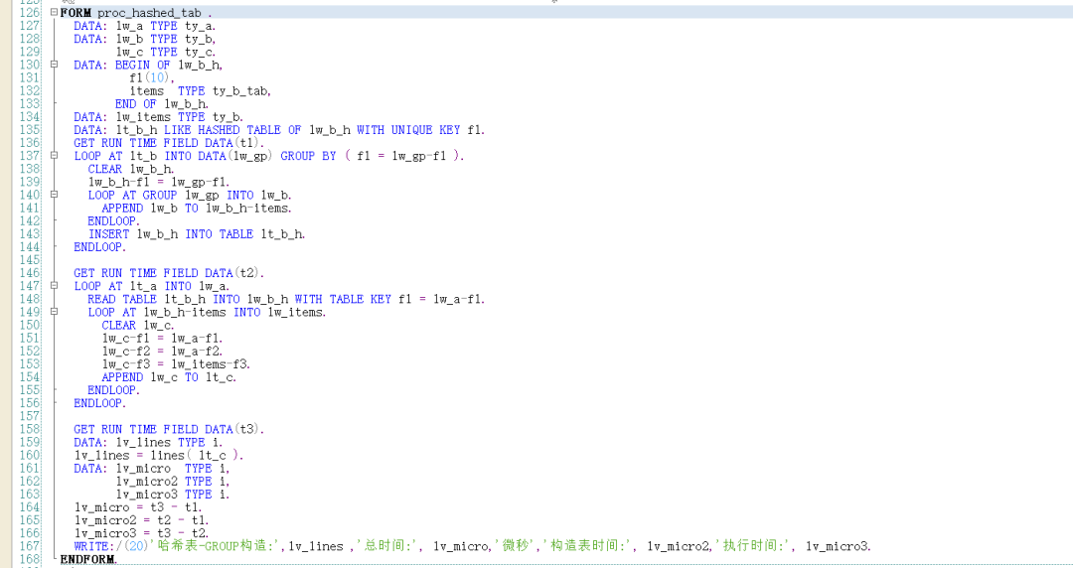This screenshot has width=1073, height=568.
Task: Click 'lw_c-f3 = lw_items-f3' on line 153
Action: tap(175, 363)
